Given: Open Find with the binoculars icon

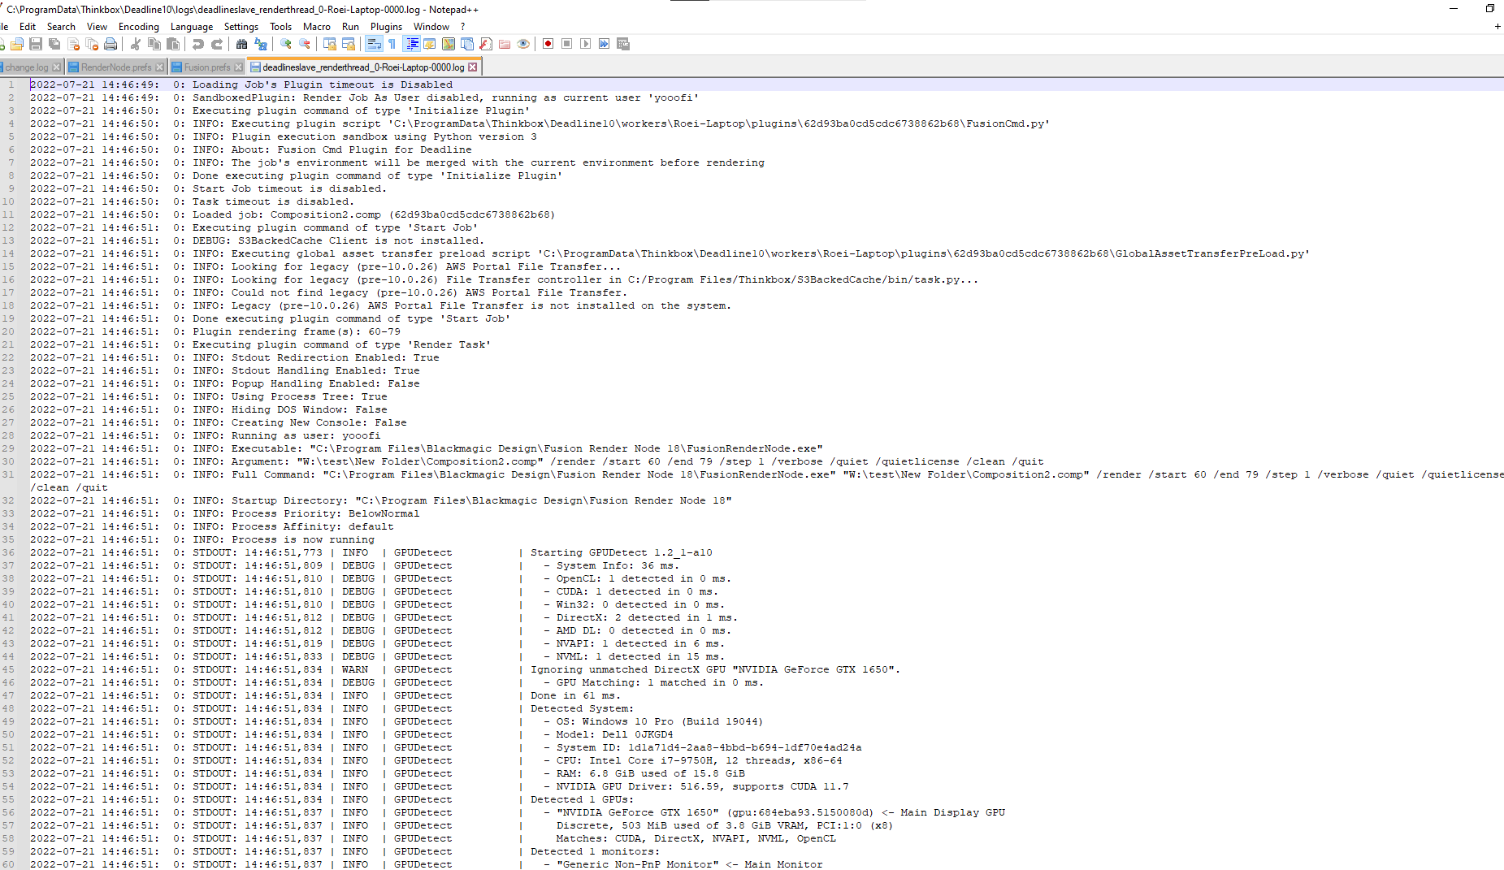Looking at the screenshot, I should pyautogui.click(x=242, y=44).
